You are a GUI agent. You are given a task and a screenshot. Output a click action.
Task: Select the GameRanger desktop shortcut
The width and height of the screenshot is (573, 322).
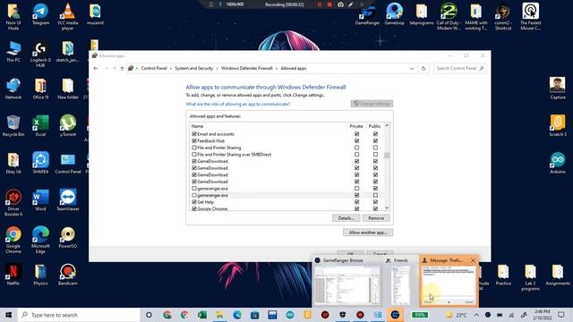point(367,14)
